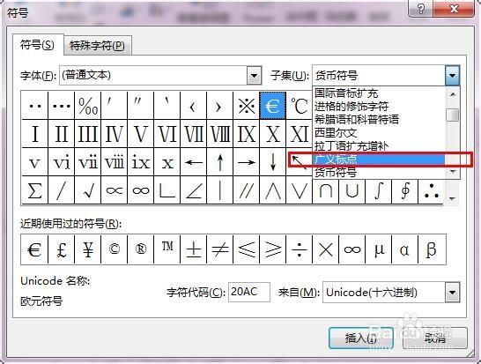
Task: Select the ≠ symbol in recent symbols
Action: coord(220,249)
